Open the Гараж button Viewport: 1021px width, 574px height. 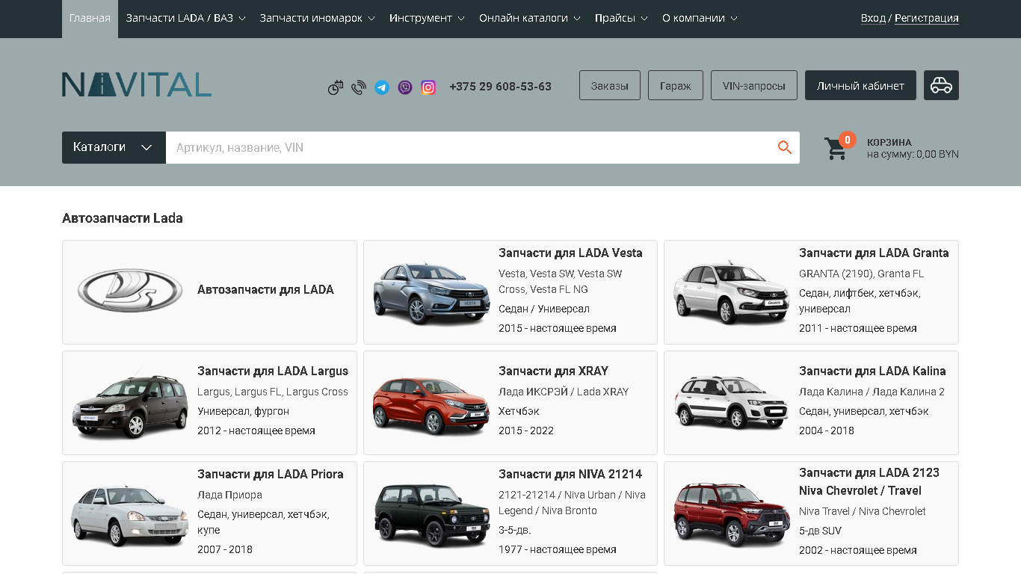(676, 85)
